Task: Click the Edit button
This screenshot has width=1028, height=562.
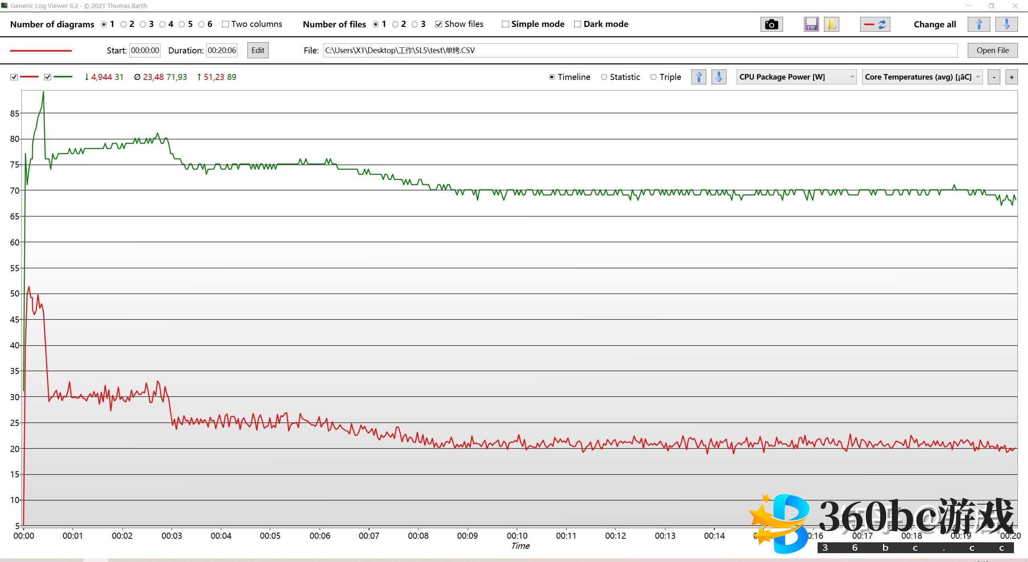Action: point(258,50)
